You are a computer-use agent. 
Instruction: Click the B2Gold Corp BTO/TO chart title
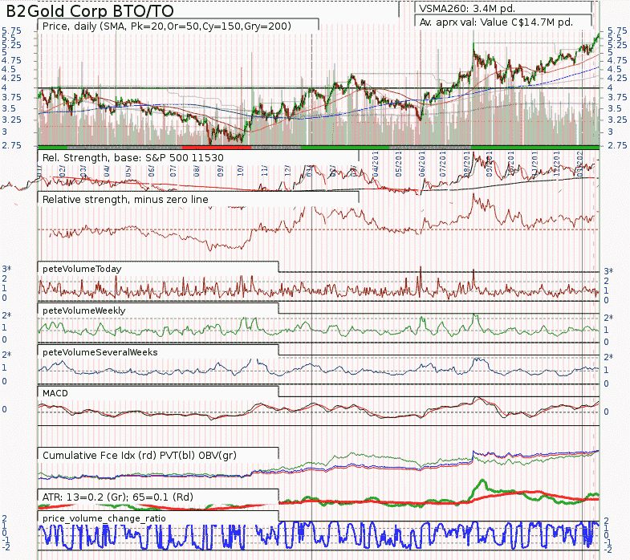tap(90, 11)
